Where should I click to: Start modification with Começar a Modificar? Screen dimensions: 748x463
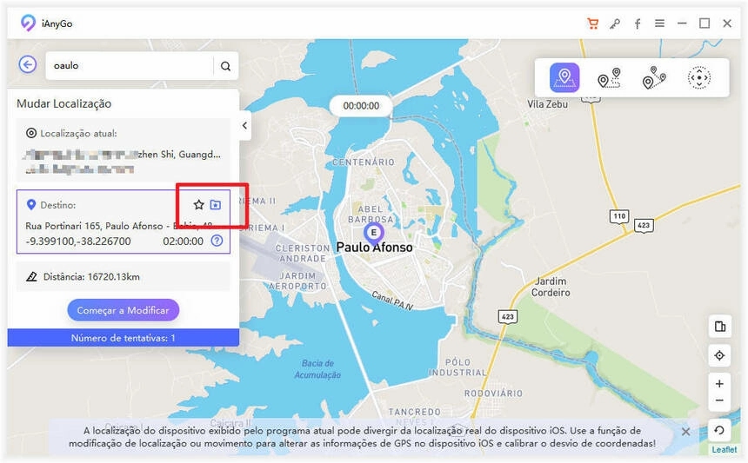coord(124,310)
